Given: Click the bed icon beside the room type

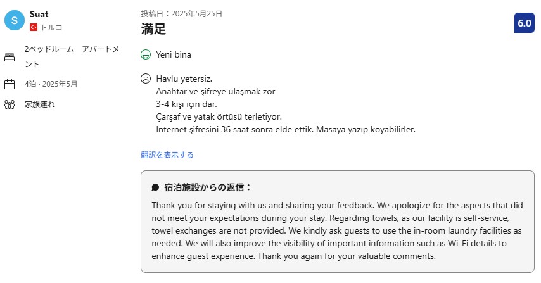Looking at the screenshot, I should click(x=10, y=57).
